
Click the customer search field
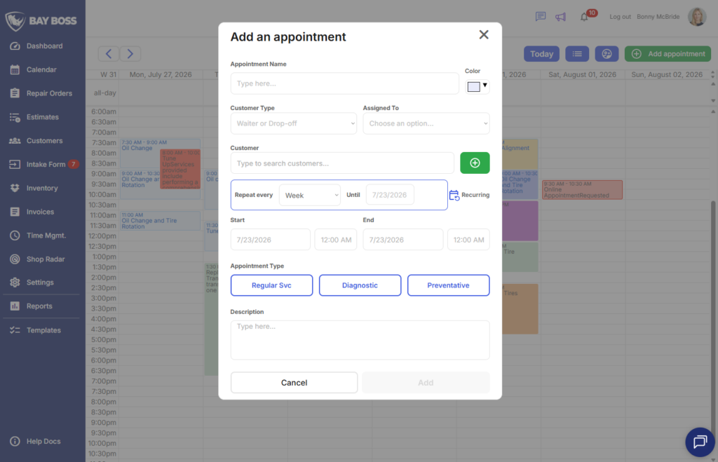click(x=342, y=163)
